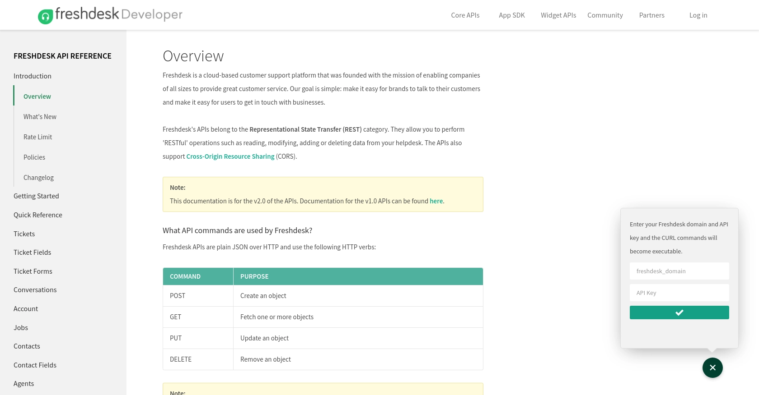The width and height of the screenshot is (759, 395).
Task: Click 'Create an object' cell
Action: [x=358, y=296]
